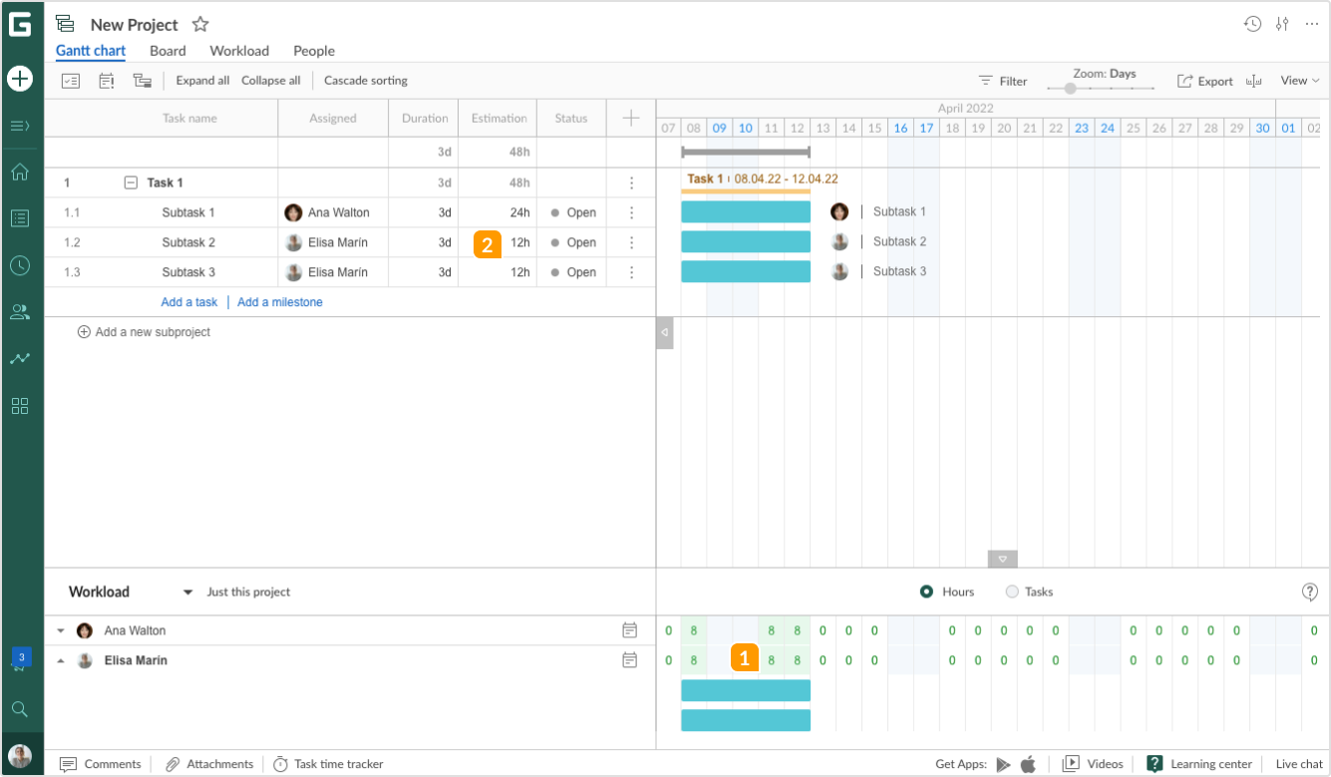Select the Home icon in left sidebar
The height and width of the screenshot is (777, 1331).
pos(20,172)
